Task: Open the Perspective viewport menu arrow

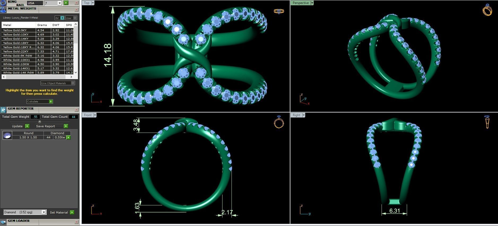Action: 312,3
